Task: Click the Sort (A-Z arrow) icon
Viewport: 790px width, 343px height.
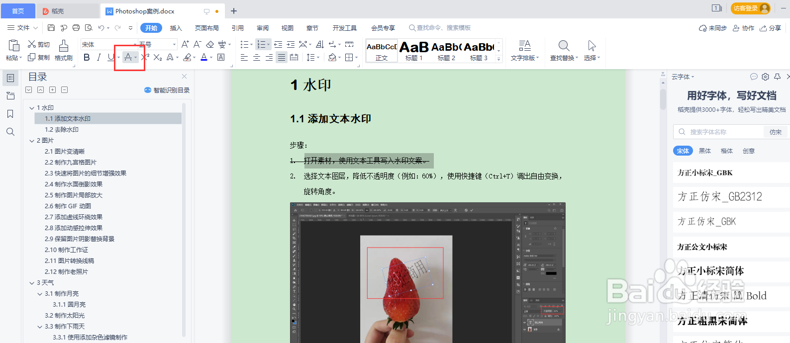Action: (320, 44)
